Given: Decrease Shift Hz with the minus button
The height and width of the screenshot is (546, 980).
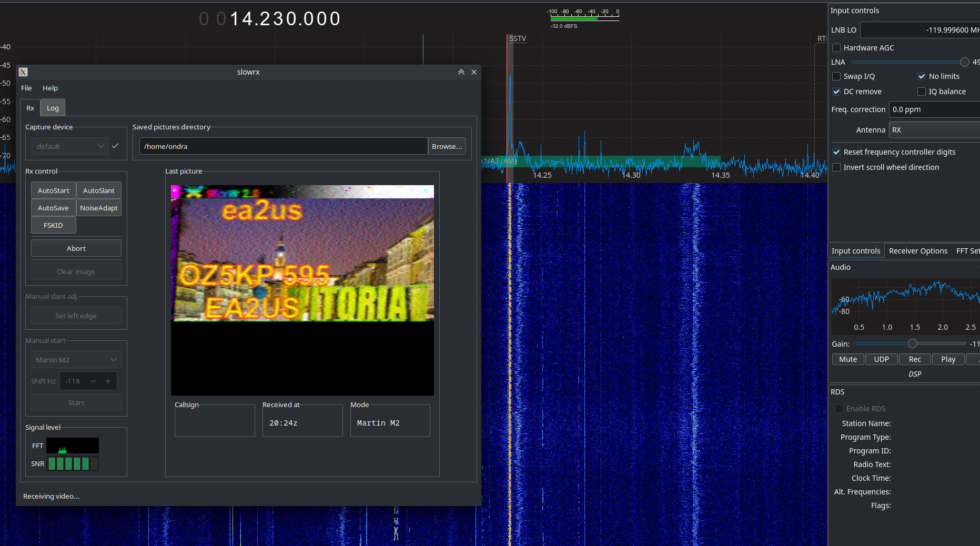Looking at the screenshot, I should (94, 381).
